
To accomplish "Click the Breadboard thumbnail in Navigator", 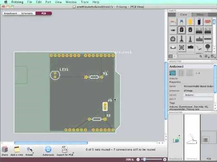I will [176, 137].
